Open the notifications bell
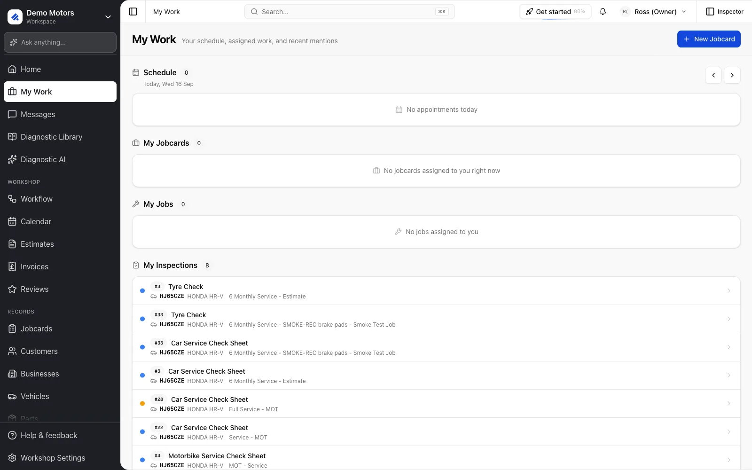The width and height of the screenshot is (752, 470). [603, 12]
